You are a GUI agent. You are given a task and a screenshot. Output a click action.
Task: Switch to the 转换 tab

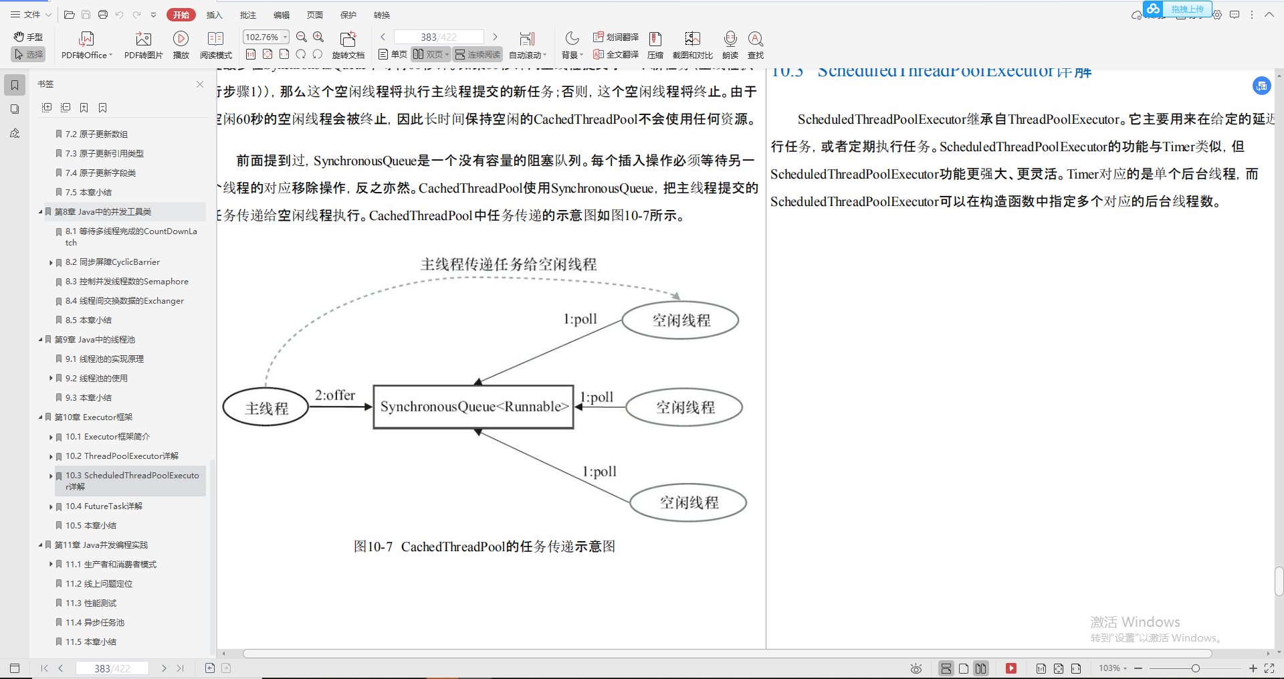coord(381,15)
